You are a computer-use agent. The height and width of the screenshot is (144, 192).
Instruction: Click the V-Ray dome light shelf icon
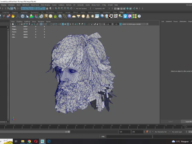coord(74,16)
